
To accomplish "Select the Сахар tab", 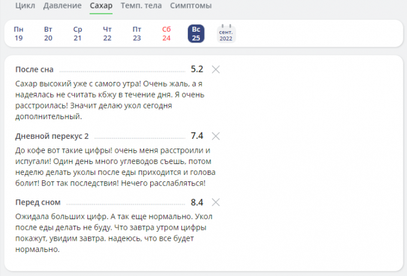I will (101, 6).
